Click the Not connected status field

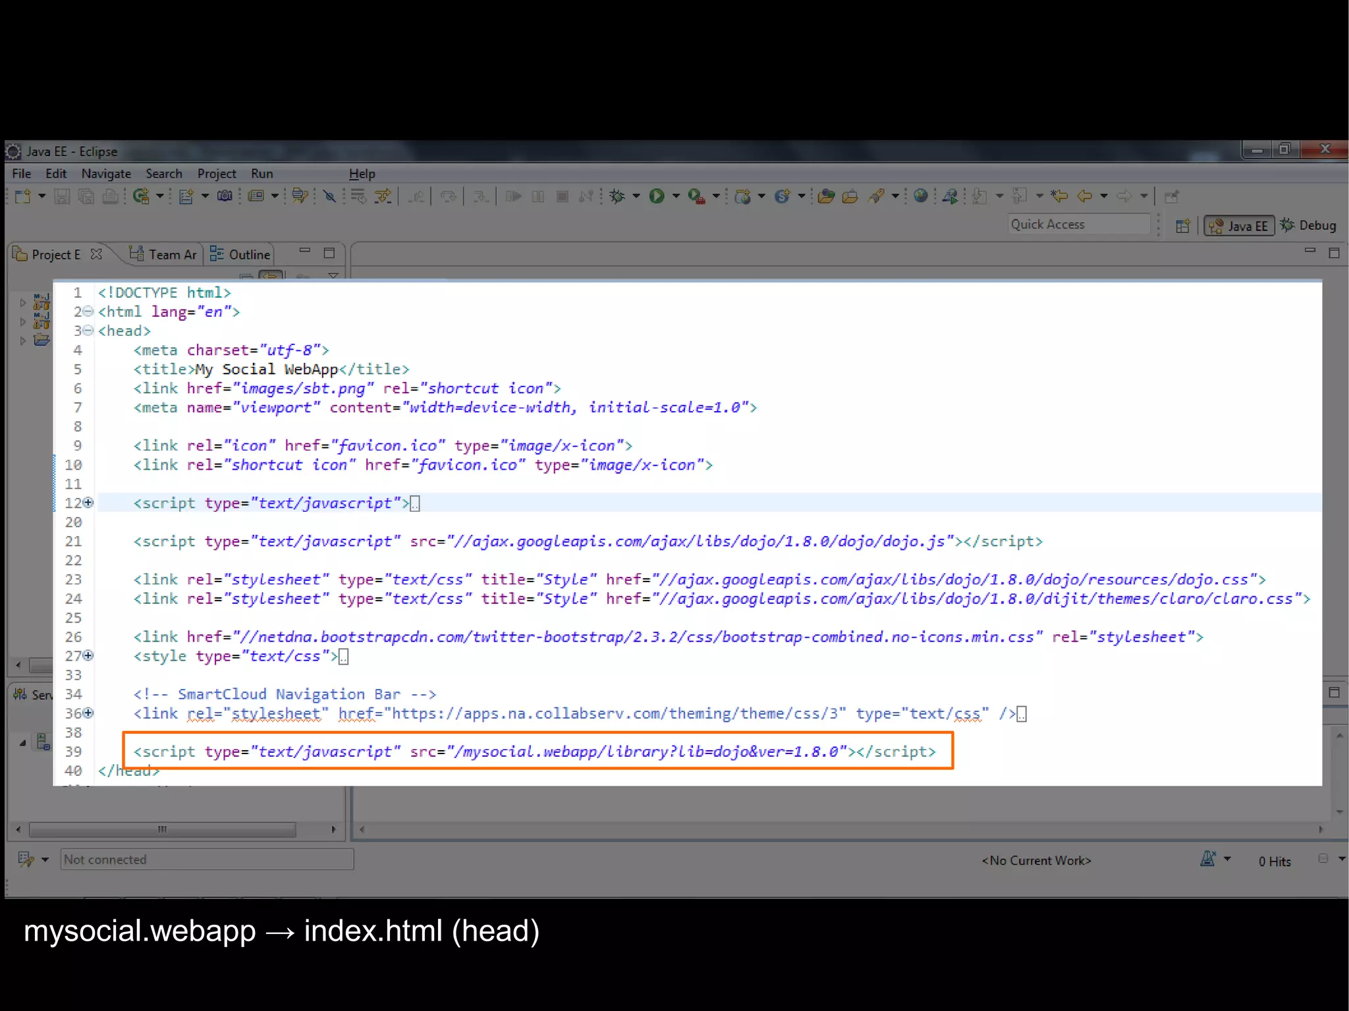(x=207, y=860)
